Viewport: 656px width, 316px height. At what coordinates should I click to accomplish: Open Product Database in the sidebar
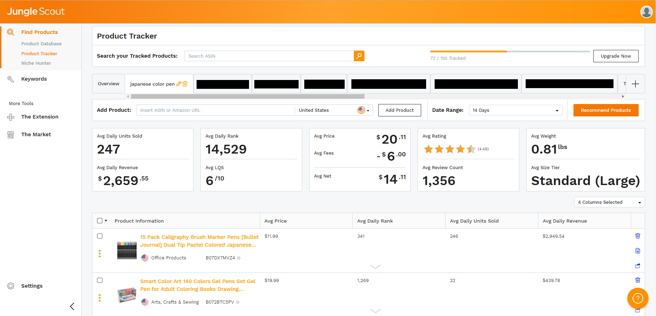(x=41, y=44)
